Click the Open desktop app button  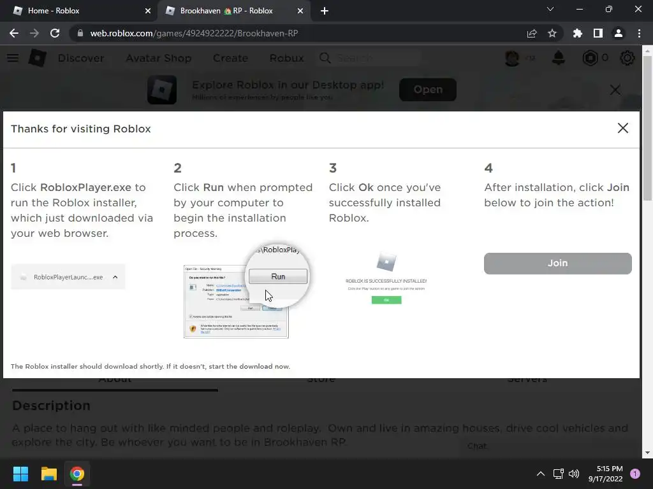coord(428,89)
